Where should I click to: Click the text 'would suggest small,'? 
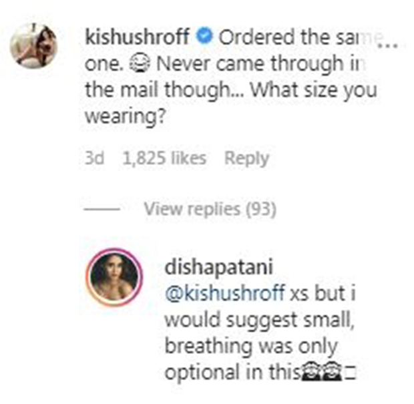pyautogui.click(x=259, y=320)
